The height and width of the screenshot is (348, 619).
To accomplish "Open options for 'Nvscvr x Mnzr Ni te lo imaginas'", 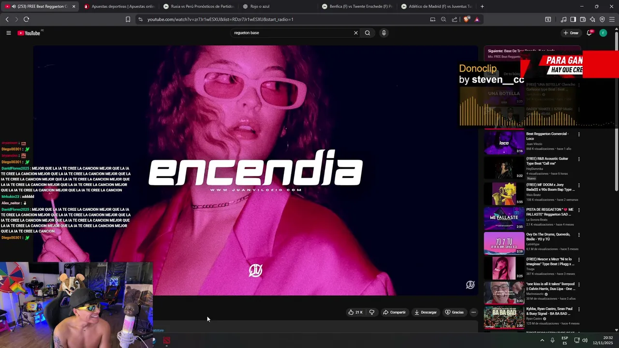I will (x=579, y=260).
